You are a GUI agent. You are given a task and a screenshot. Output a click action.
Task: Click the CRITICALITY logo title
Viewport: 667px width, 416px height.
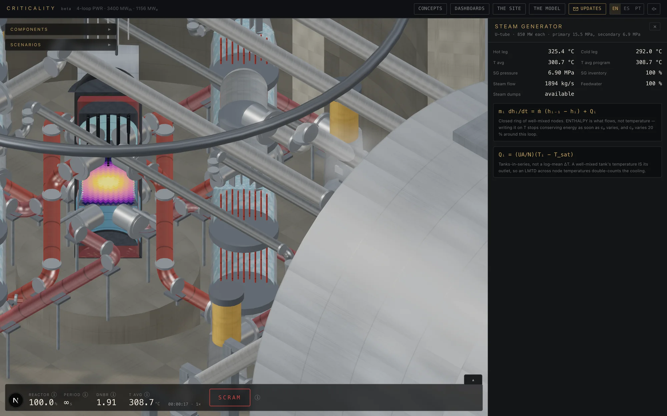click(31, 8)
